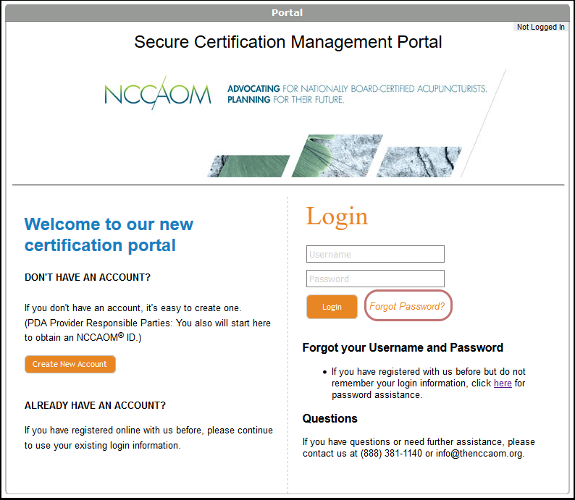The image size is (575, 500).
Task: Follow the 'here' password assistance link
Action: (503, 383)
